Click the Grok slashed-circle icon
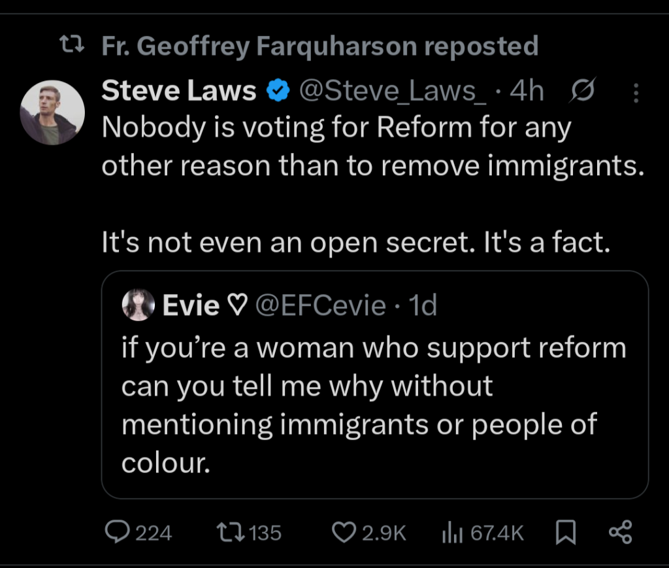 583,92
